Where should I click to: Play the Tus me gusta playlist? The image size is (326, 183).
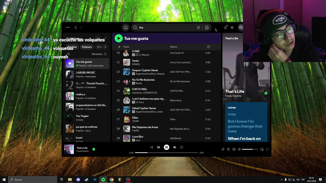pyautogui.click(x=118, y=38)
